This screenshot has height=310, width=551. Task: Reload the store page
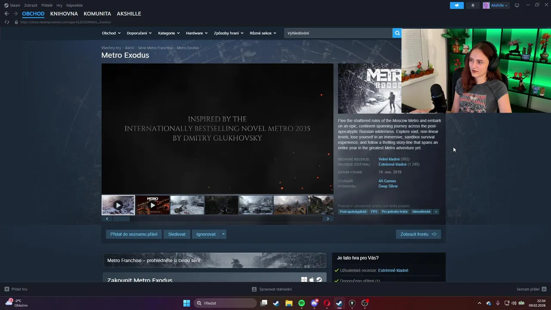point(6,22)
